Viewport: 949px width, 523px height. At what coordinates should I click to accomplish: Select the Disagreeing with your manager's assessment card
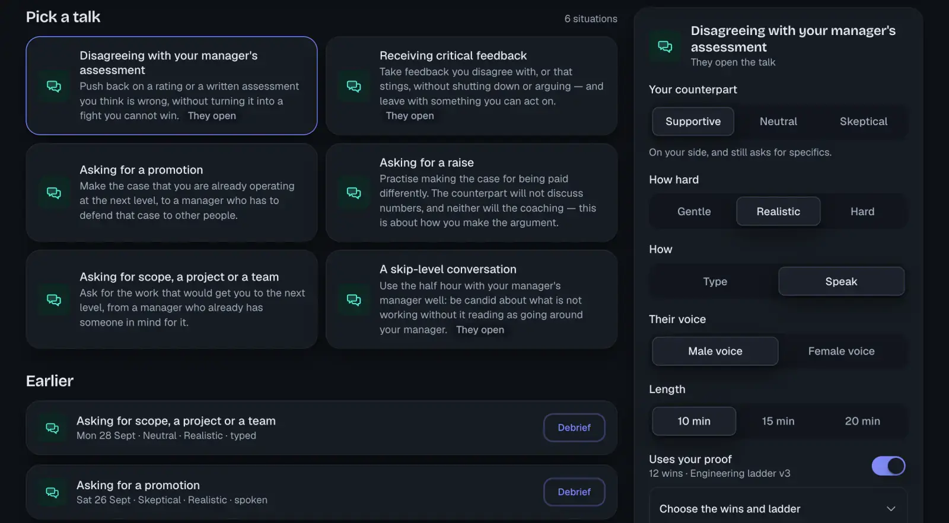(x=171, y=86)
